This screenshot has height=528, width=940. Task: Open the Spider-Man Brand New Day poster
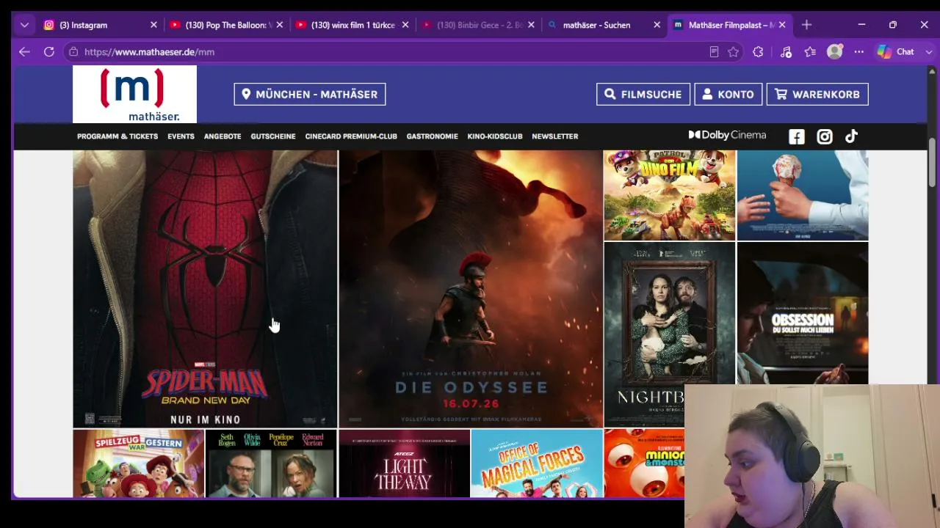tap(205, 289)
